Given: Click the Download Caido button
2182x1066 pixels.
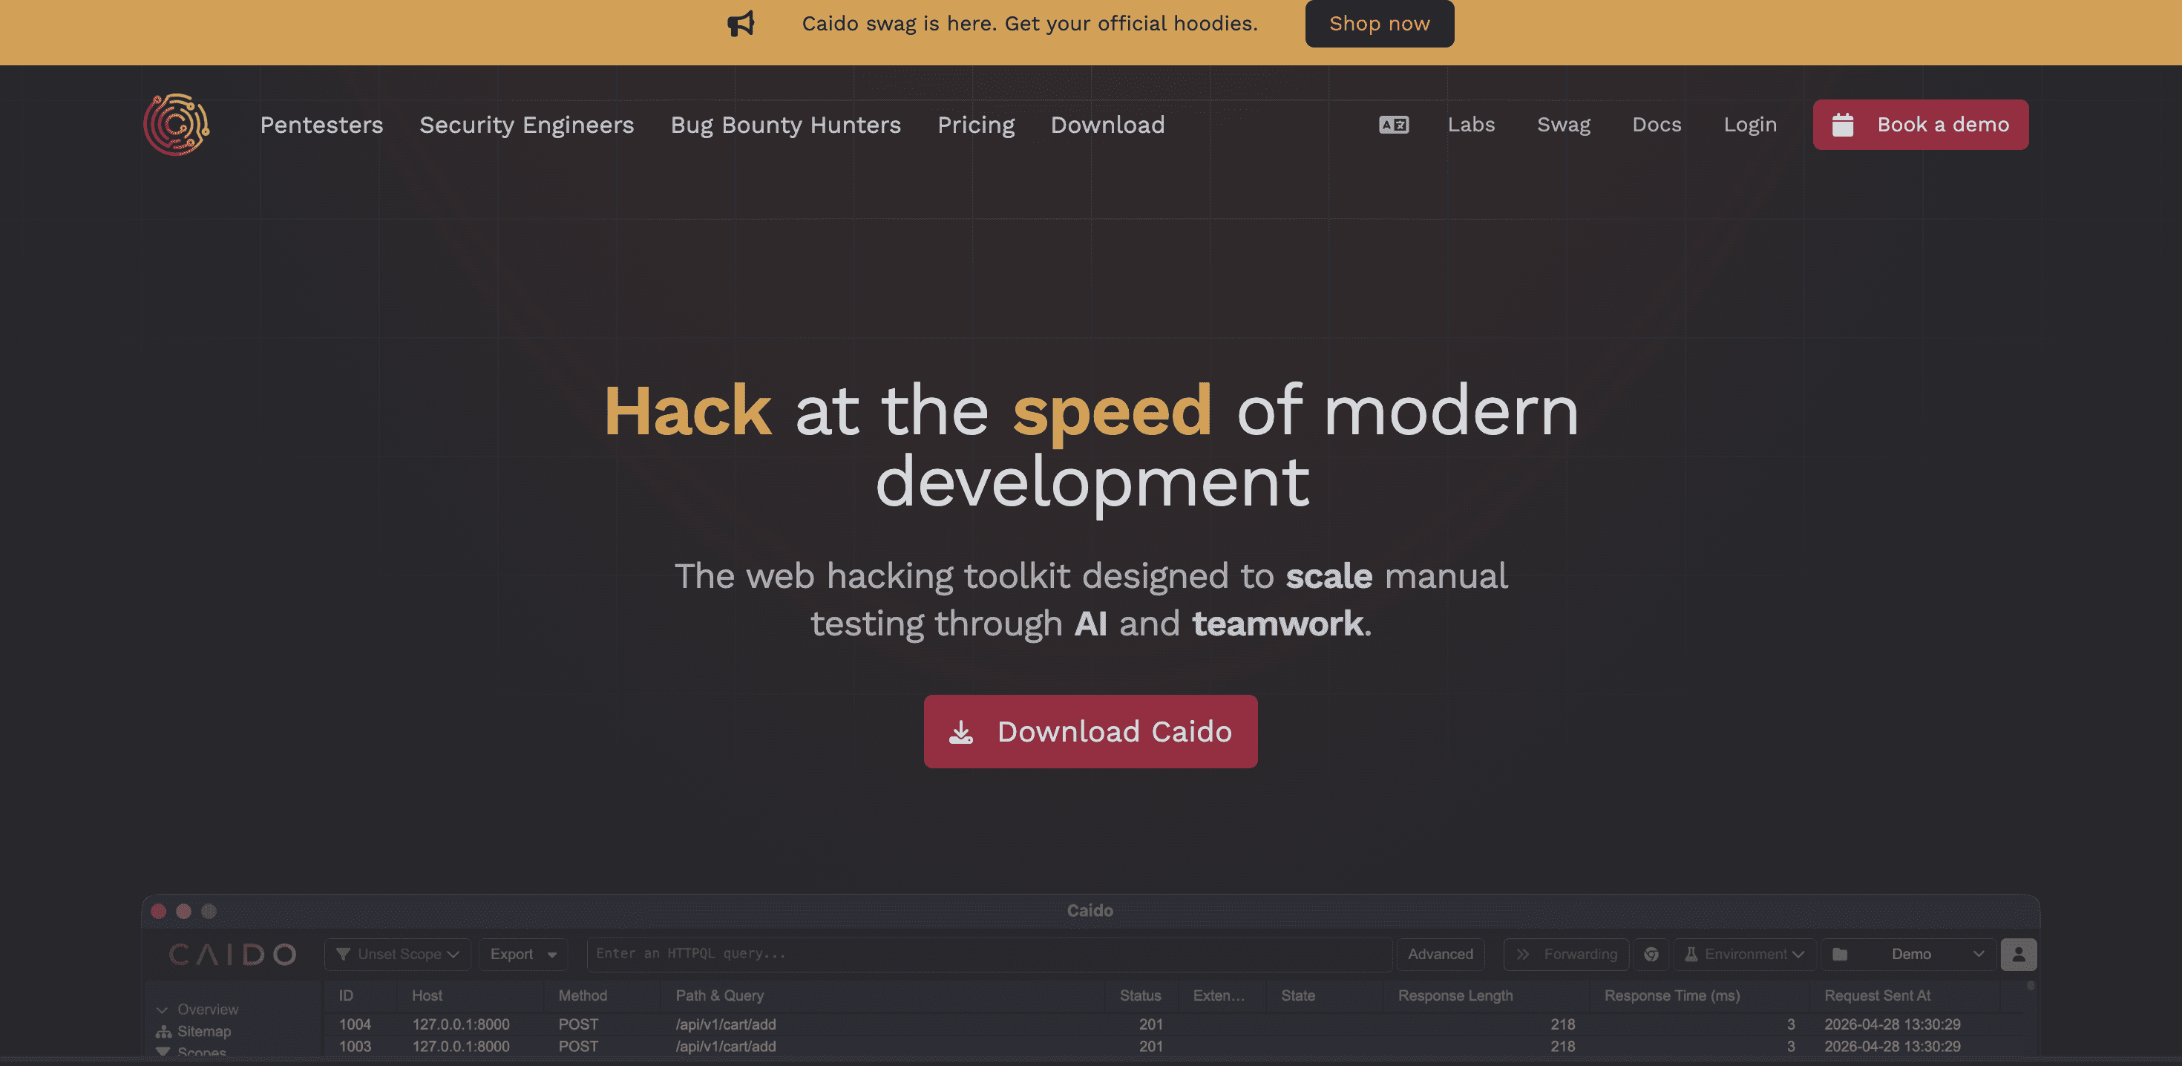Looking at the screenshot, I should [1090, 731].
